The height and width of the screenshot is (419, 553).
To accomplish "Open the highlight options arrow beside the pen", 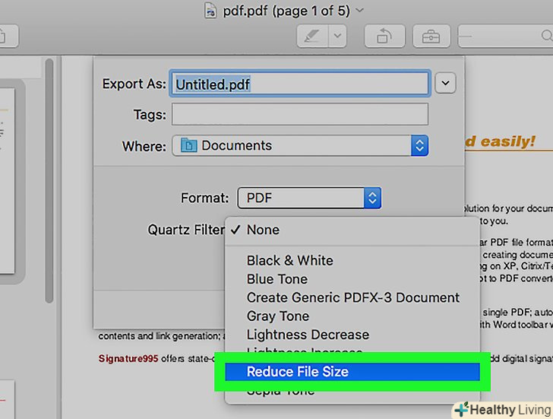I will pos(337,36).
